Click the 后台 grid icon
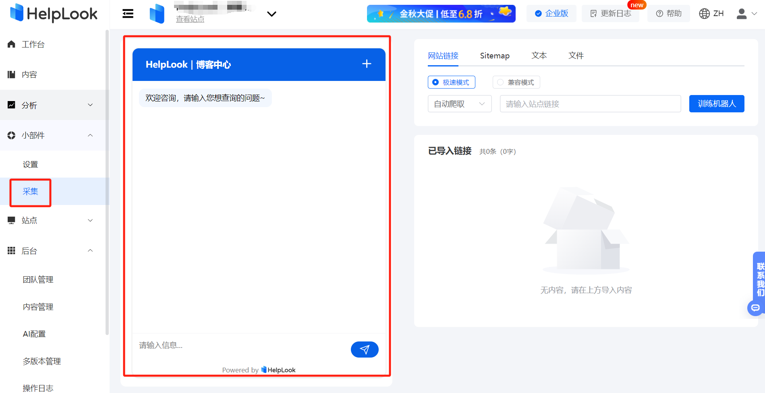This screenshot has width=765, height=393. click(11, 251)
